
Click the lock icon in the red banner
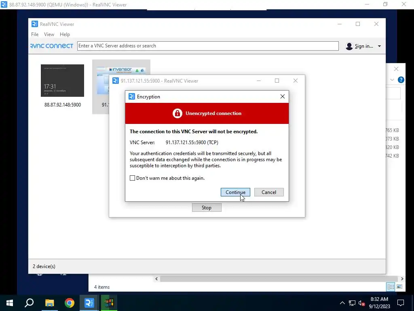click(177, 113)
